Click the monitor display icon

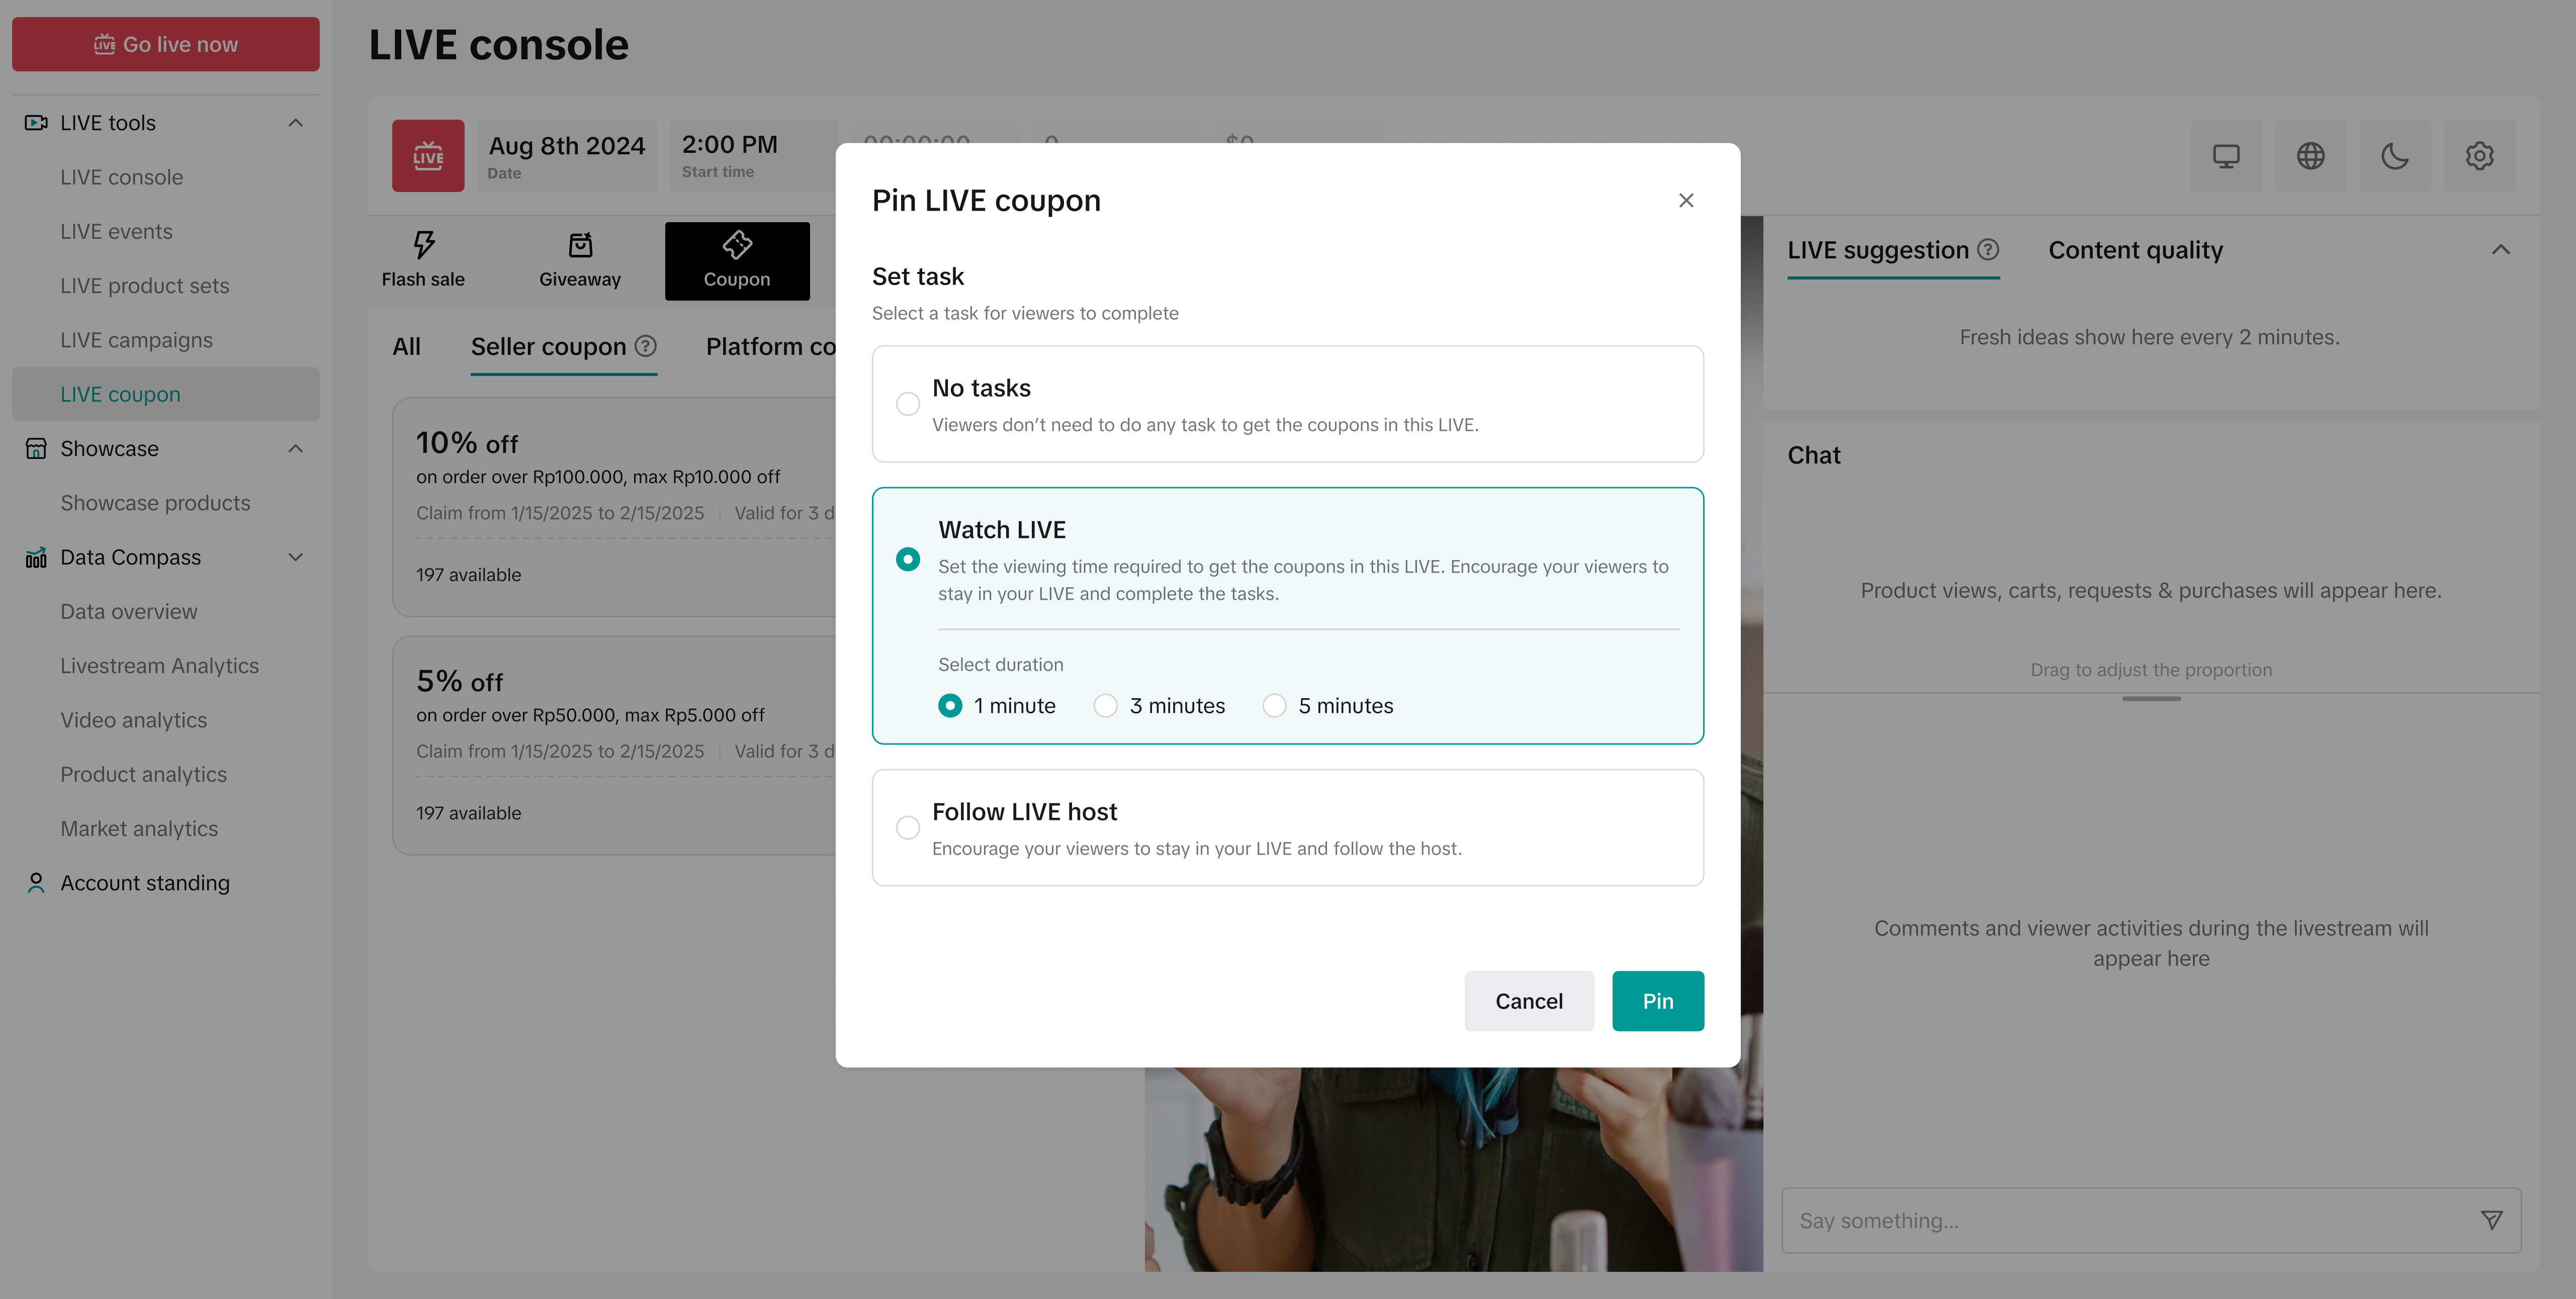[x=2226, y=156]
